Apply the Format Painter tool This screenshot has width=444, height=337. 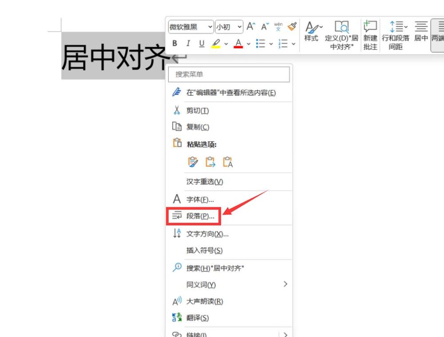click(x=292, y=27)
